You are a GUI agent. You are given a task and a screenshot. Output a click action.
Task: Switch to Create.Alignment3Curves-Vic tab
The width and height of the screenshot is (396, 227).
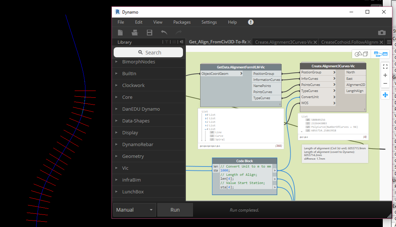[x=284, y=42]
